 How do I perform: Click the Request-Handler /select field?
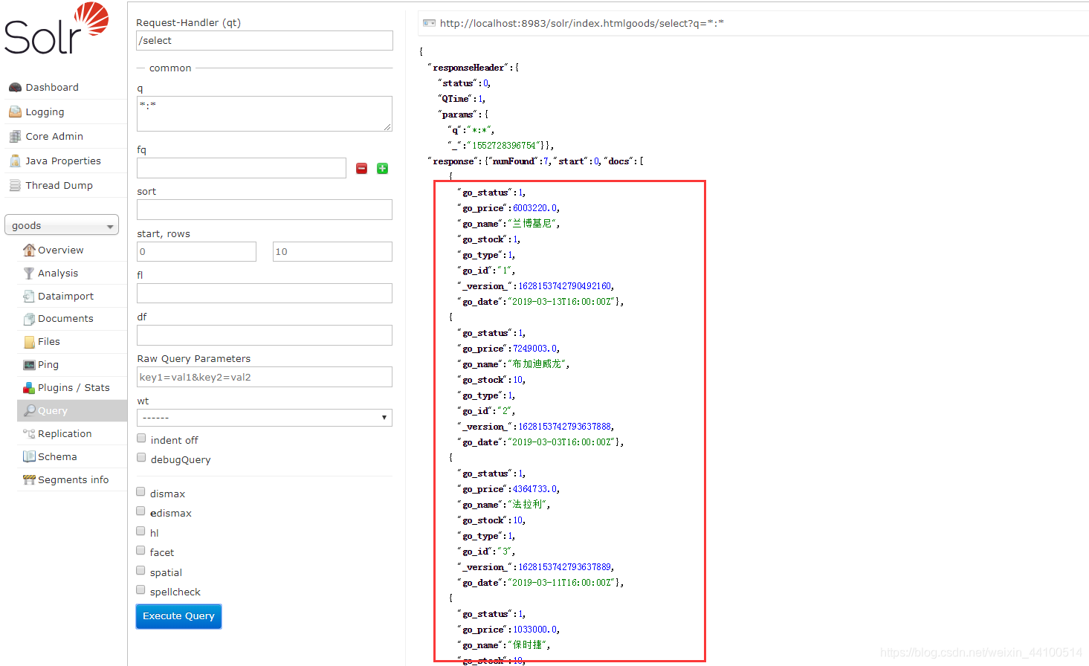click(265, 41)
